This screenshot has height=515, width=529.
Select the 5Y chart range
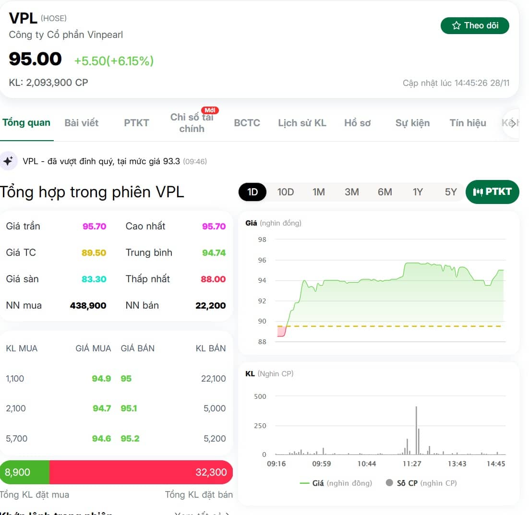pyautogui.click(x=451, y=192)
